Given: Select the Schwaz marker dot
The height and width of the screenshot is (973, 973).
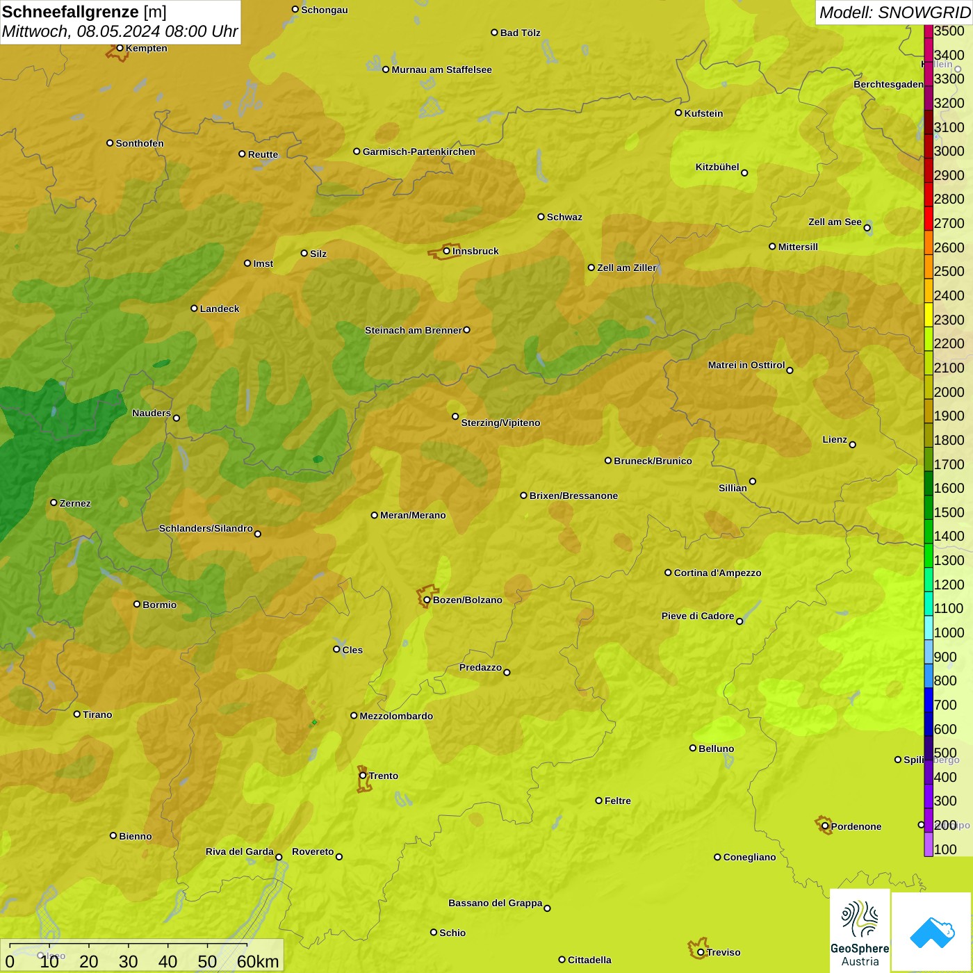Looking at the screenshot, I should pyautogui.click(x=541, y=216).
